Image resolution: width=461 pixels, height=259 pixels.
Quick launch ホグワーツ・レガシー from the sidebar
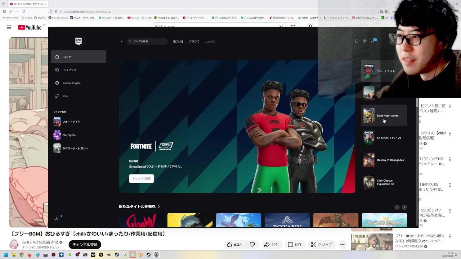coord(71,148)
